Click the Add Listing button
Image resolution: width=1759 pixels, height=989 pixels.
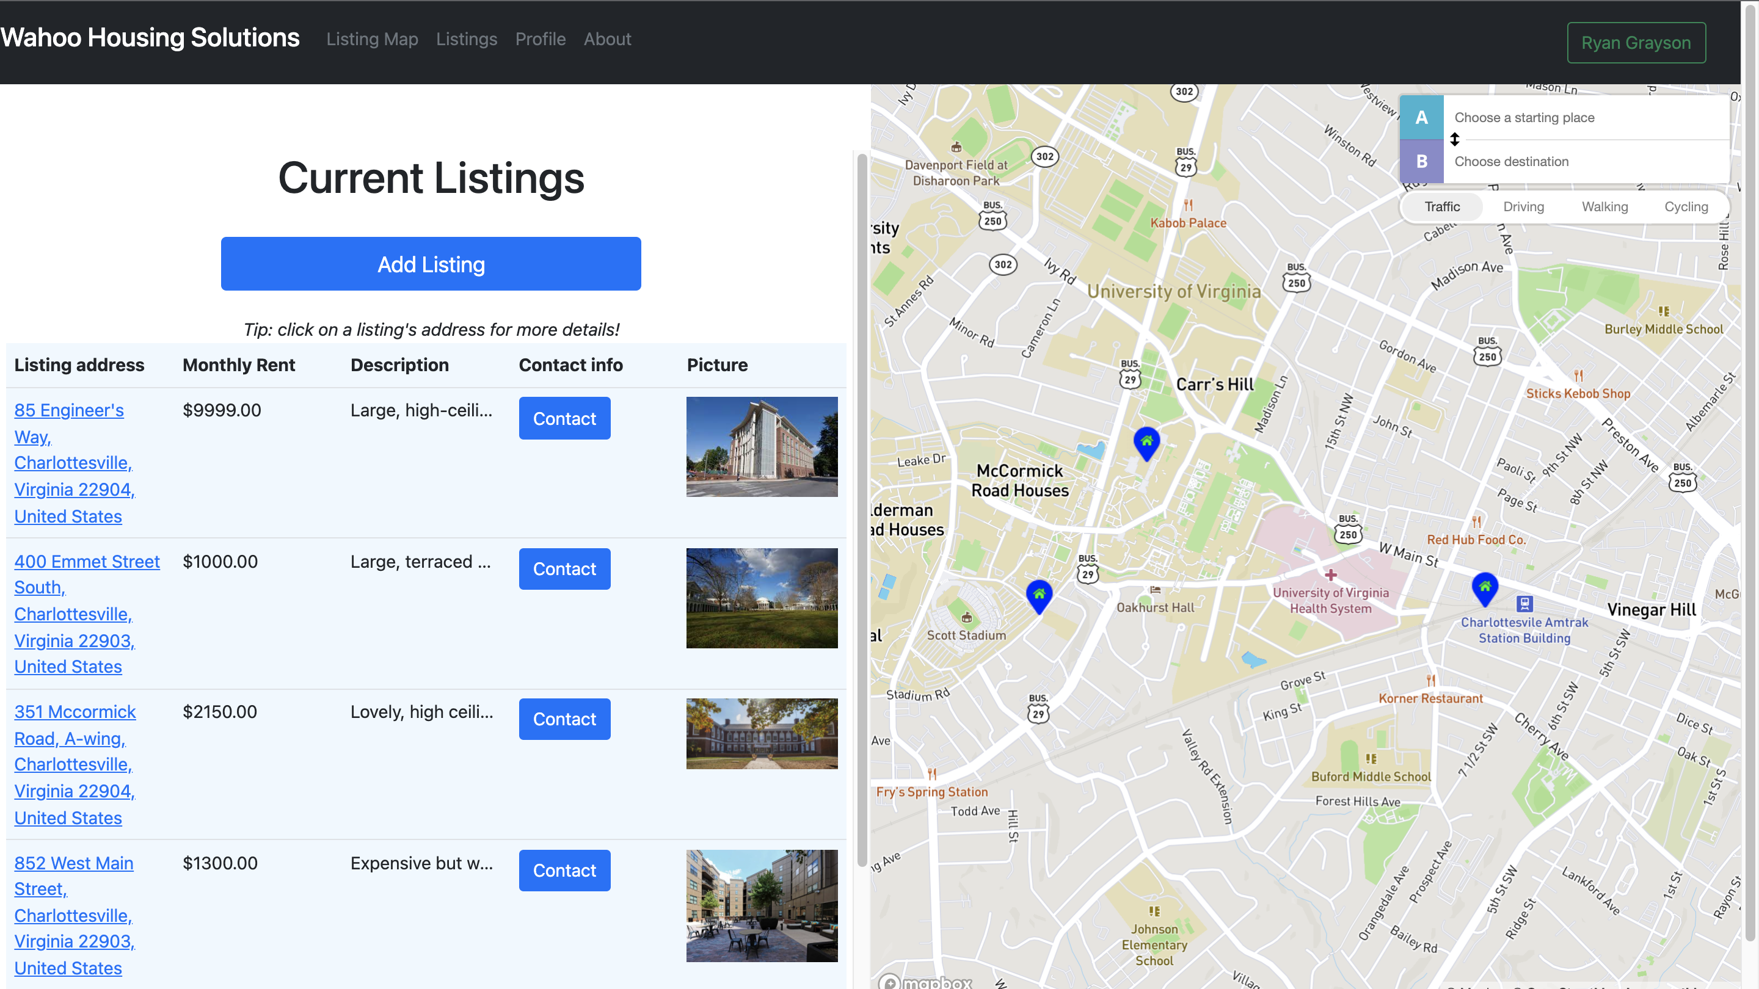pos(431,264)
